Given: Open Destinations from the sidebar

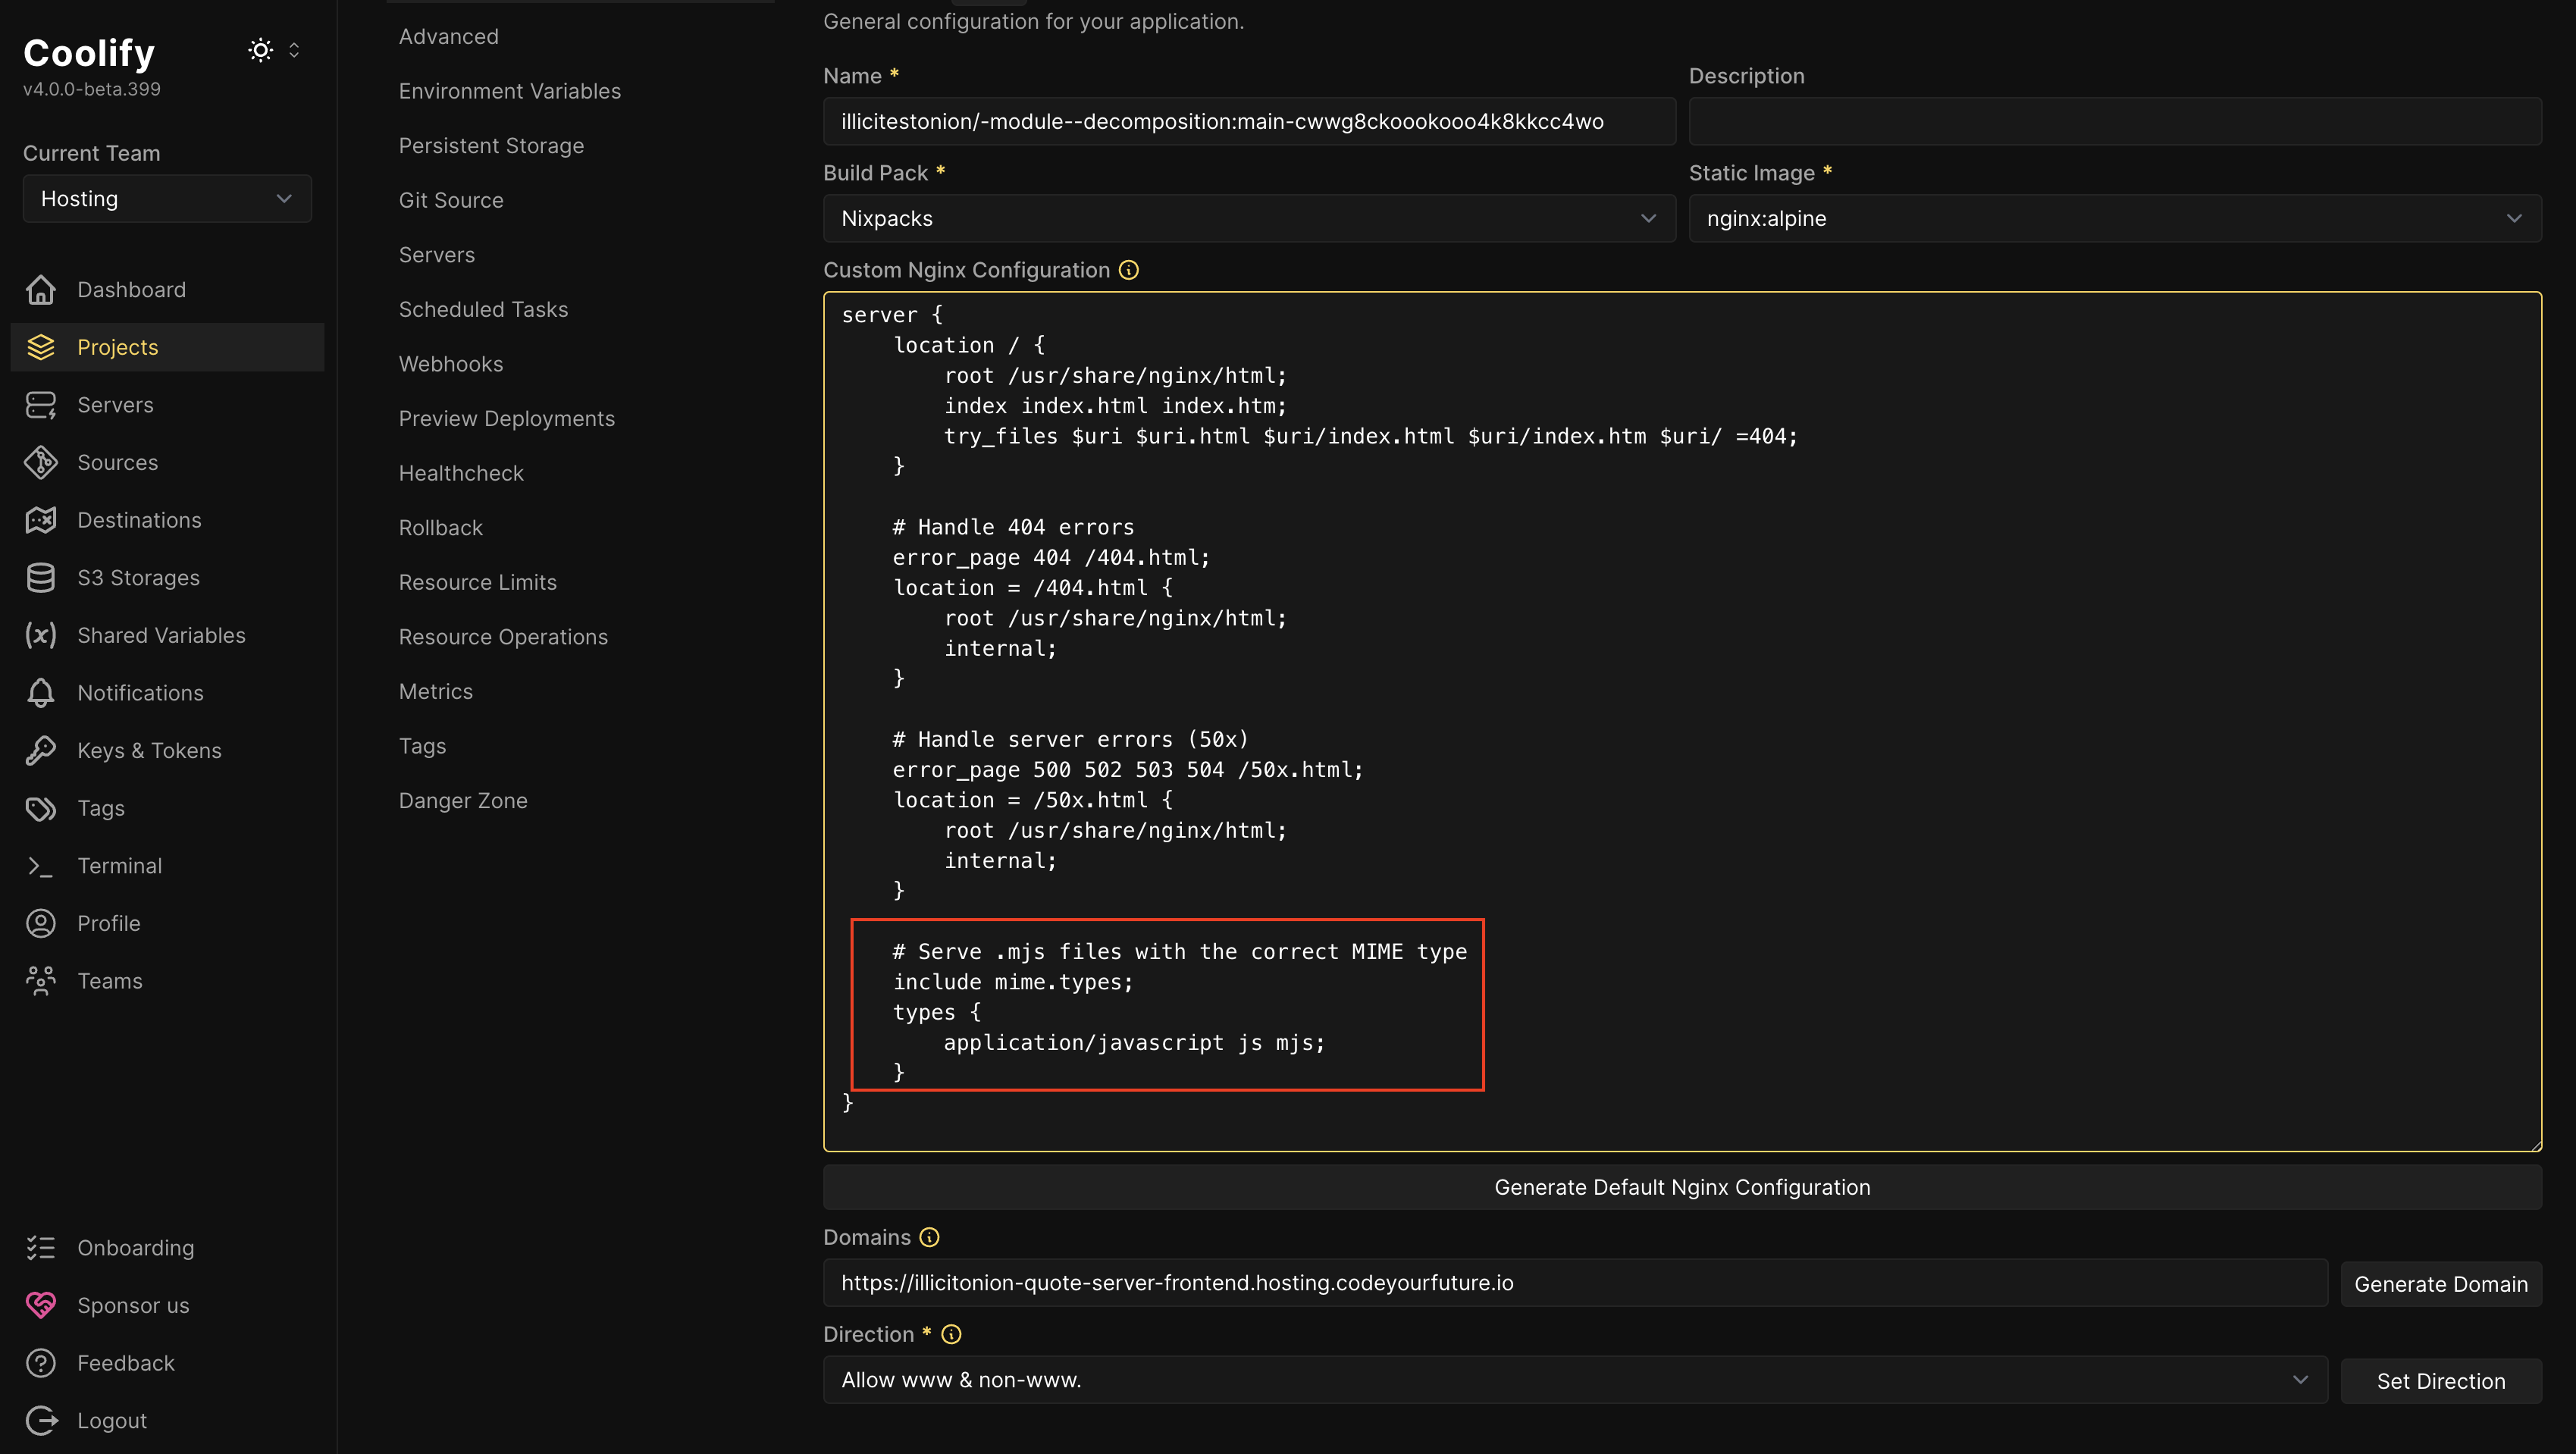Looking at the screenshot, I should coord(41,519).
